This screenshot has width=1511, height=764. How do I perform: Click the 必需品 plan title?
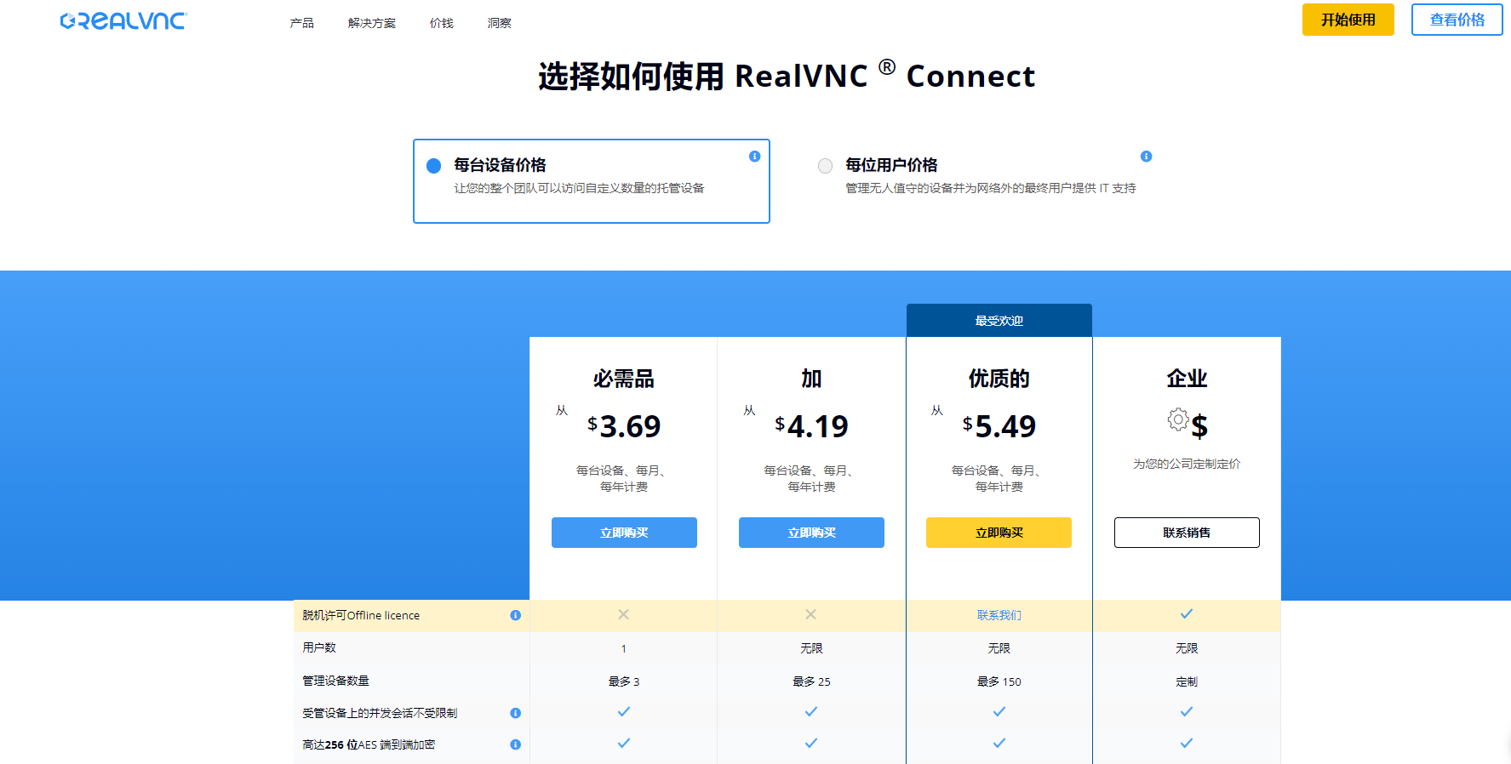click(624, 379)
